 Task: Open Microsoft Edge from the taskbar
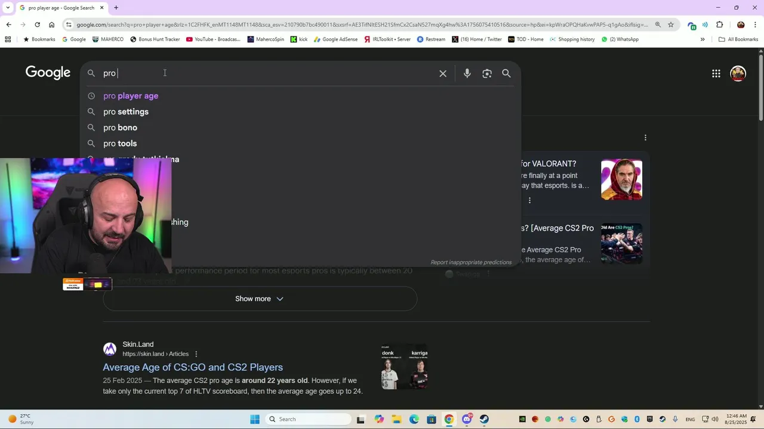[414, 419]
